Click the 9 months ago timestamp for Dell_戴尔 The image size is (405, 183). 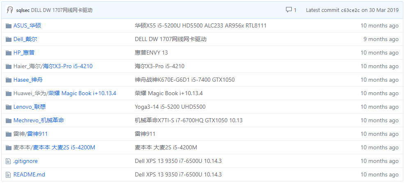tap(381, 39)
